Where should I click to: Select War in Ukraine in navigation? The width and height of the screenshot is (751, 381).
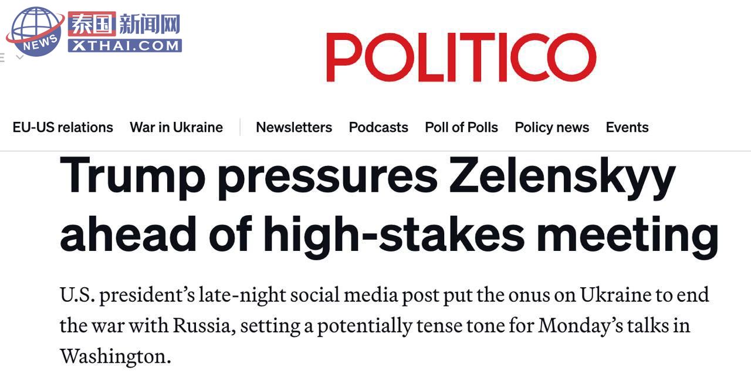pyautogui.click(x=176, y=127)
